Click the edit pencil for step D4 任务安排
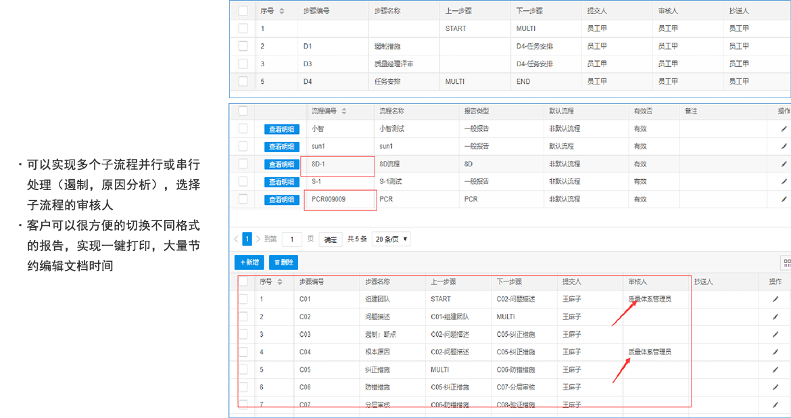791x418 pixels. tap(787, 81)
